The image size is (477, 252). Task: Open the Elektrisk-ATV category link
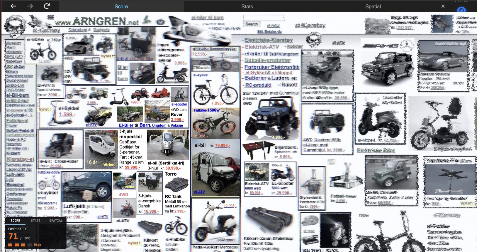[262, 47]
